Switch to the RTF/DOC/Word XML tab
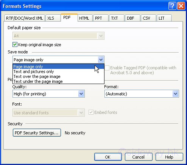Screen dimensions: 187x165 coord(25,18)
